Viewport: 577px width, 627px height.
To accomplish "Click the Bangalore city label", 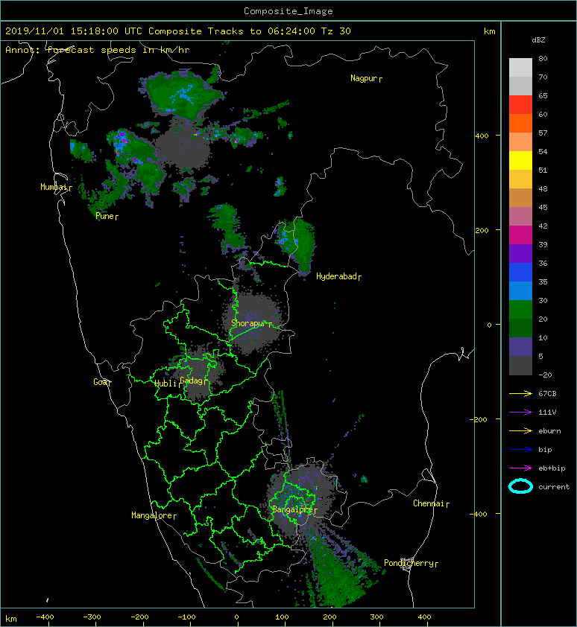I will pyautogui.click(x=292, y=509).
